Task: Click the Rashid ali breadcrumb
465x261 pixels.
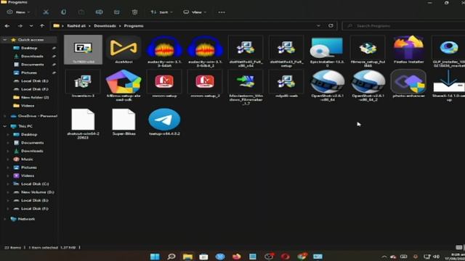Action: (x=76, y=26)
